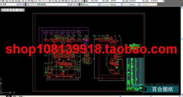
Task: Open the ISO-25 dimension style dropdown
Action: (123, 1)
